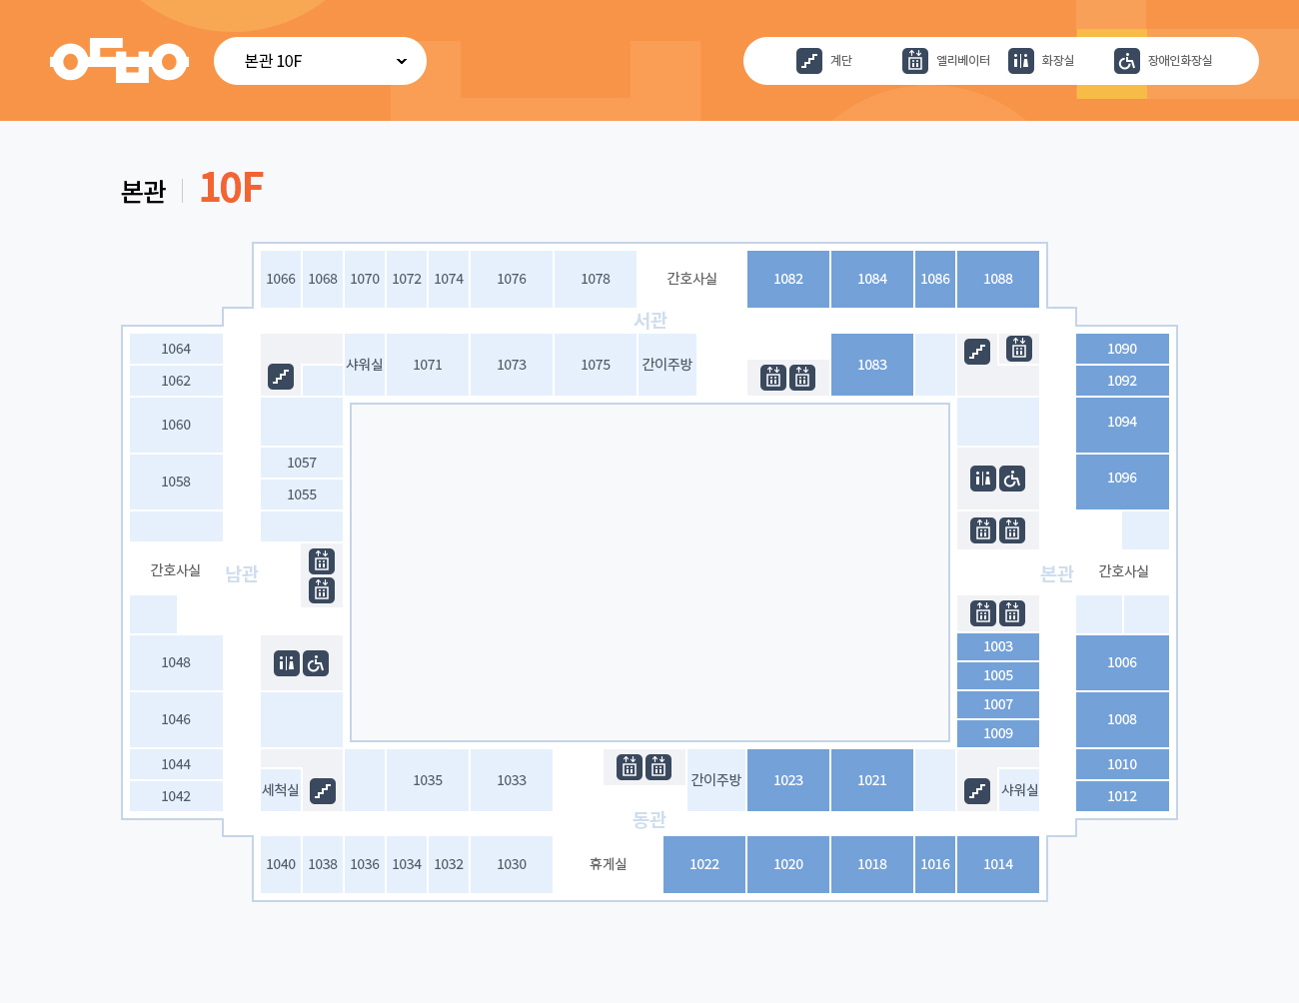Click the 엘리베이터 elevator icon in the legend
This screenshot has height=1003, width=1299.
915,61
